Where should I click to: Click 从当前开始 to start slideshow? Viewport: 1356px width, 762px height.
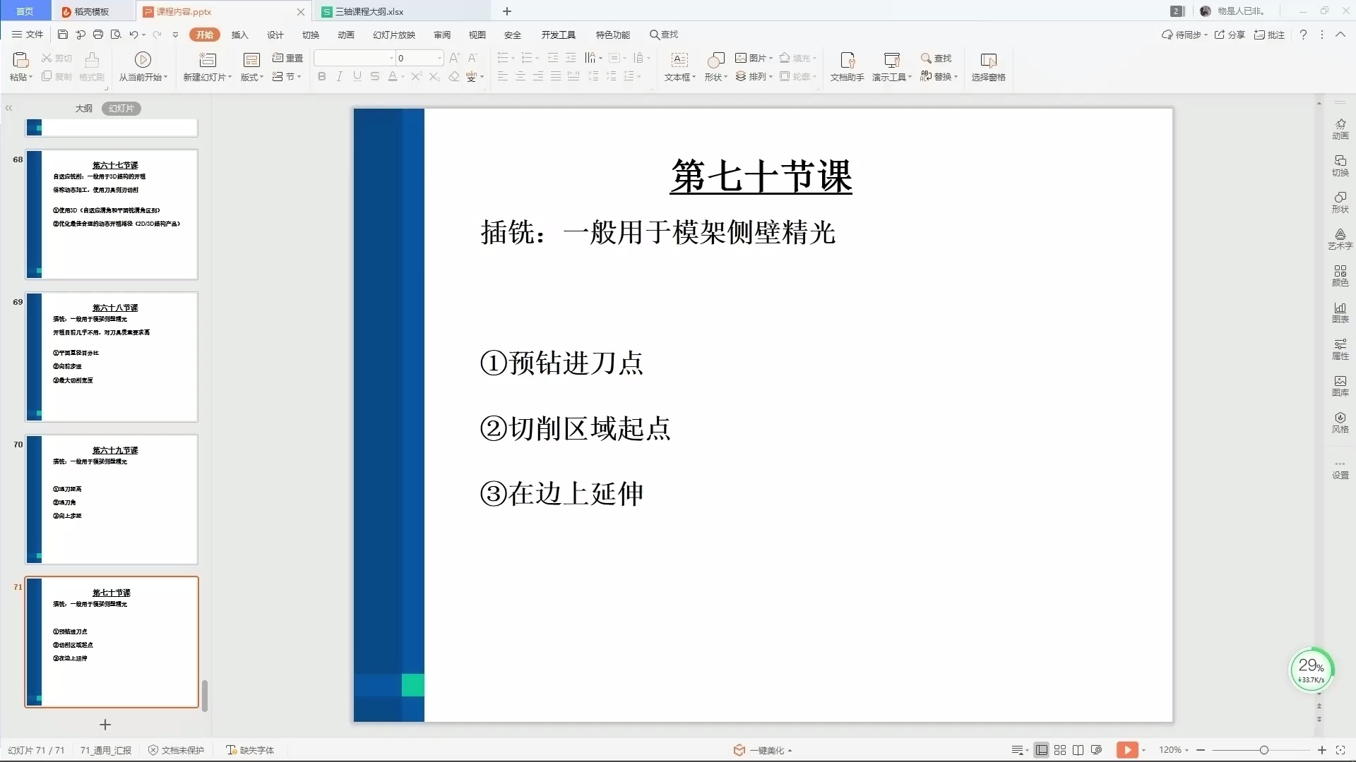(143, 67)
